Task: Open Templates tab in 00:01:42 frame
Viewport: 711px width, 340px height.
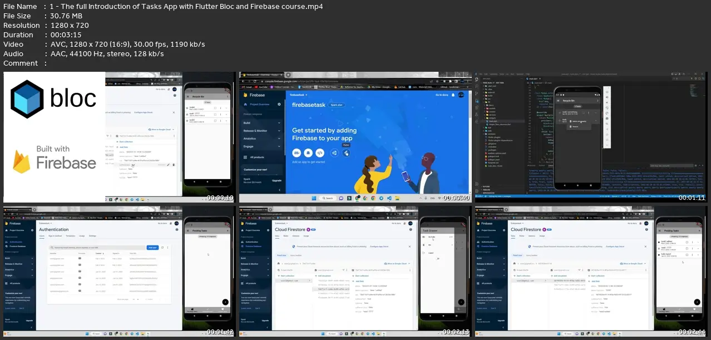Action: (x=71, y=235)
